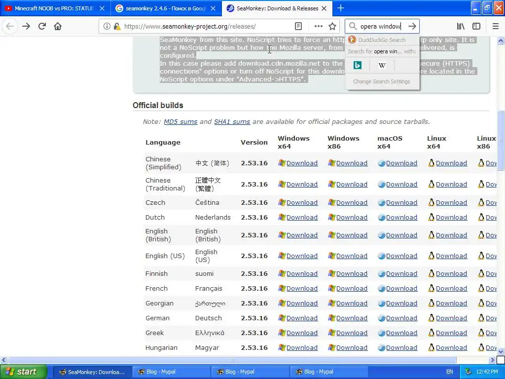Click Linux penguin icon in Chinese (Traditional) x64 row

point(431,185)
